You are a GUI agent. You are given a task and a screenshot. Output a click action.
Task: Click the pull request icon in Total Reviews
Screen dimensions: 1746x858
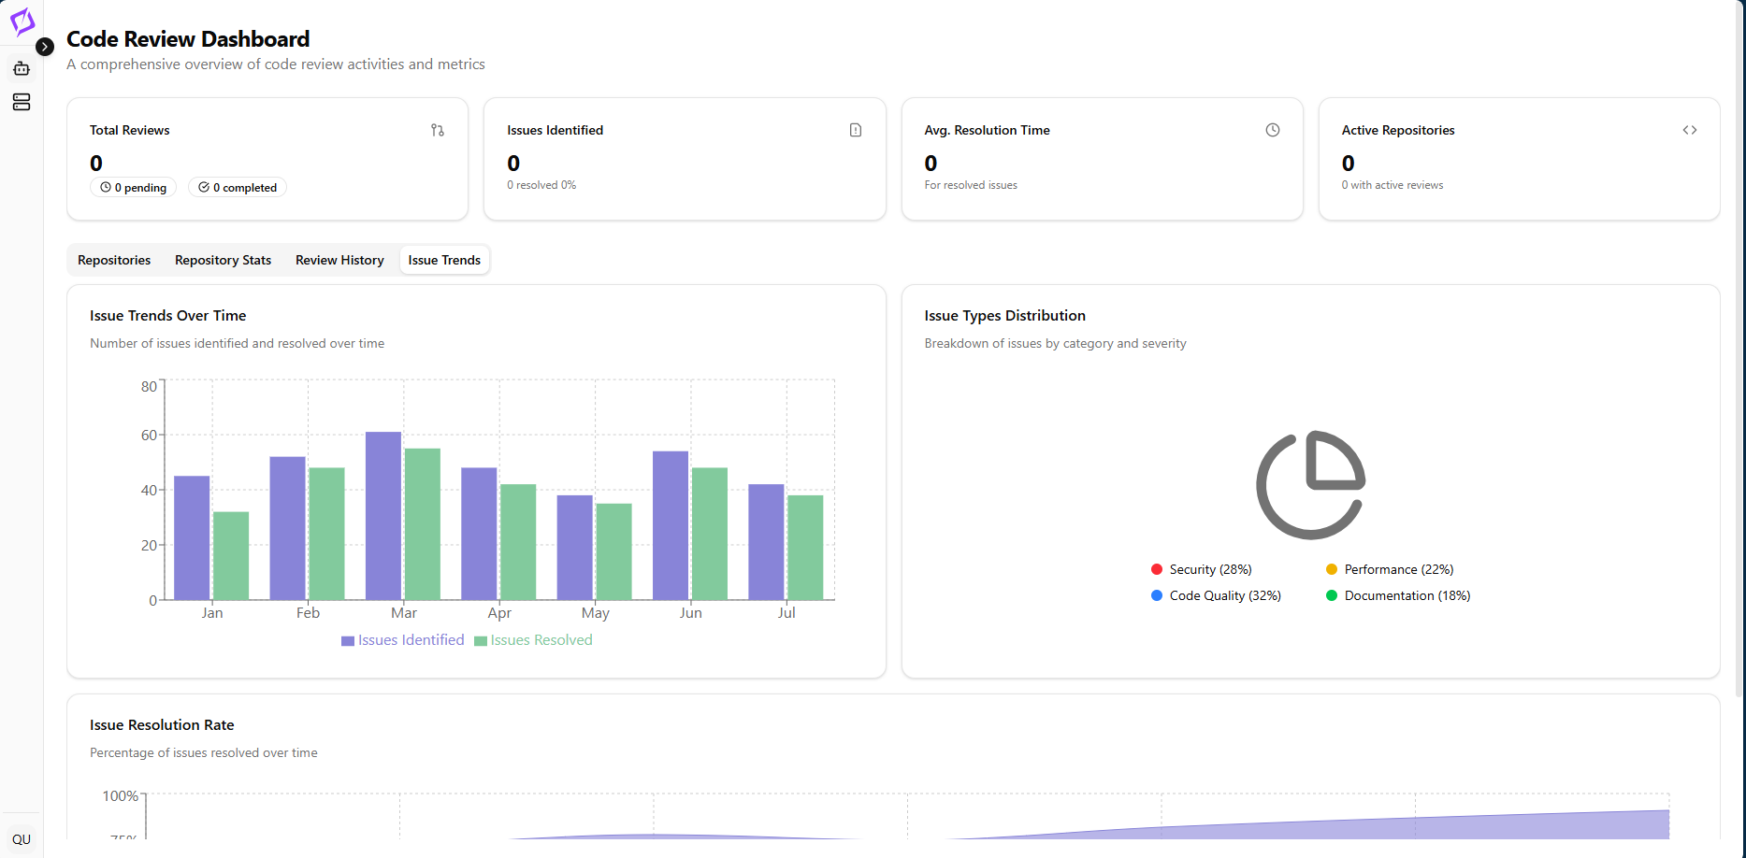point(438,130)
